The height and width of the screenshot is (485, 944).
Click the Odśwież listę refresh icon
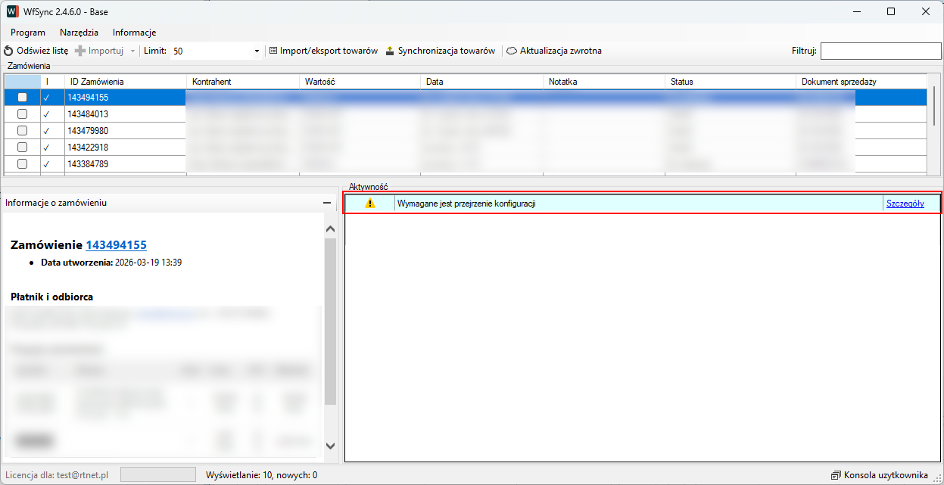(x=8, y=51)
